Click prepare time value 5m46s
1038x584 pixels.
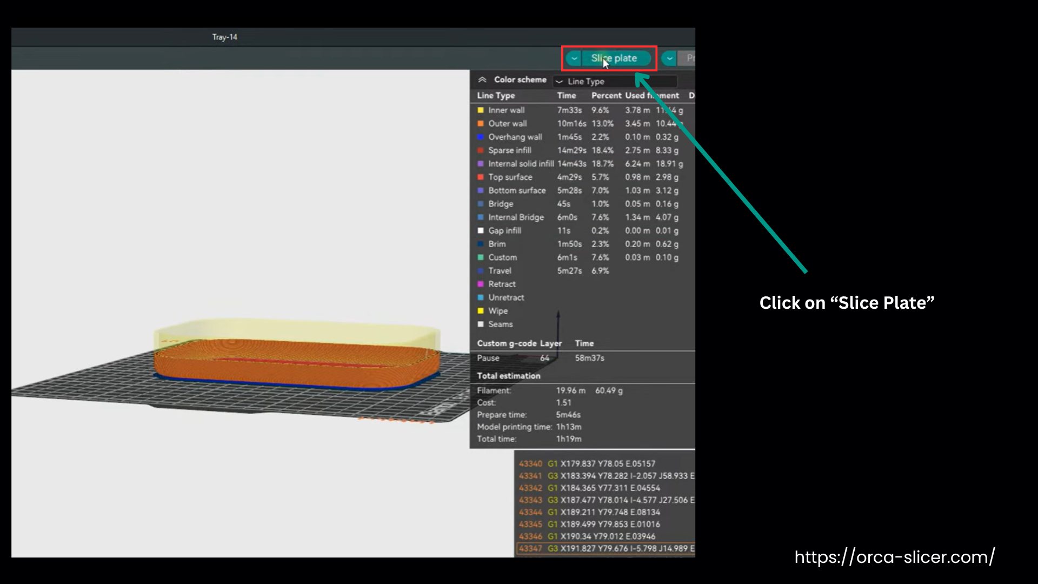point(568,415)
